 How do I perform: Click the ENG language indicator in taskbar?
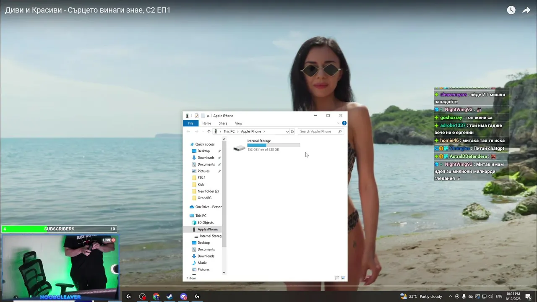499,297
